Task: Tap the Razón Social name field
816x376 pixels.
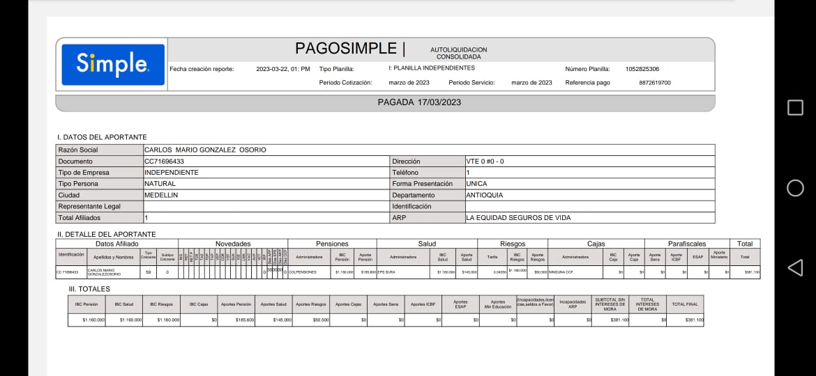Action: (205, 150)
